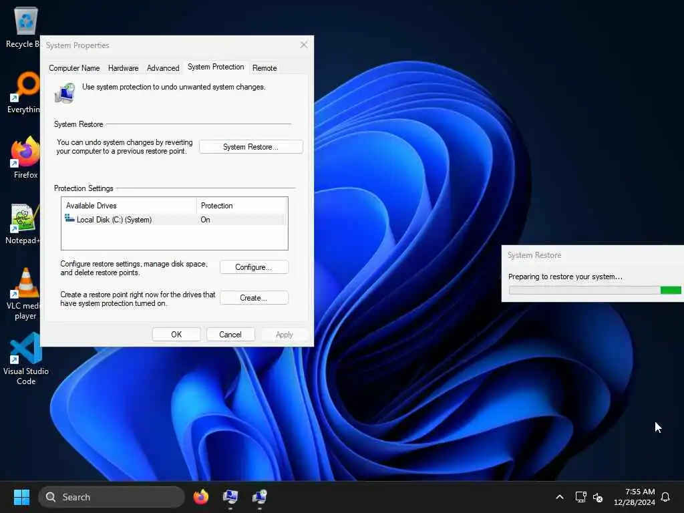
Task: Open the Notepad++ desktop shortcut
Action: pos(23,223)
